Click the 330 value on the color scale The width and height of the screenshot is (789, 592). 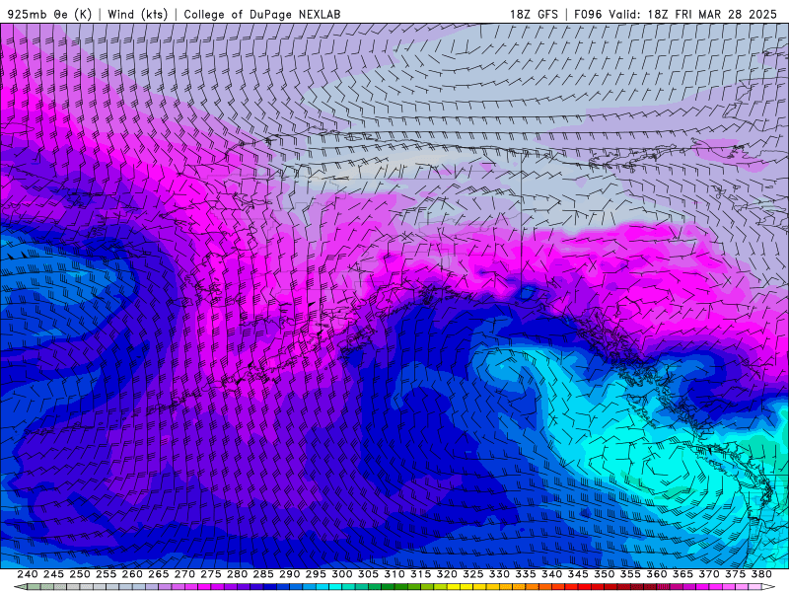click(x=499, y=574)
